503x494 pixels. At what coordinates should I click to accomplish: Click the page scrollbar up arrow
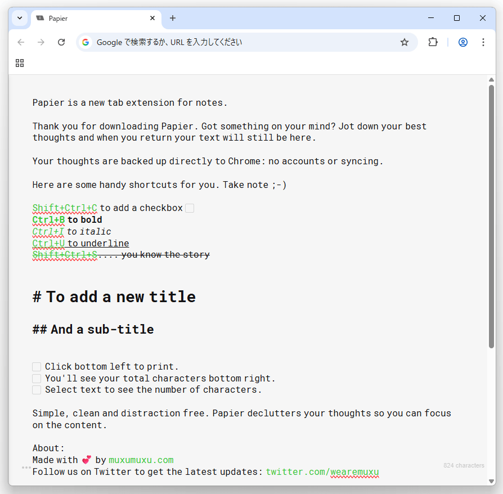tap(491, 79)
